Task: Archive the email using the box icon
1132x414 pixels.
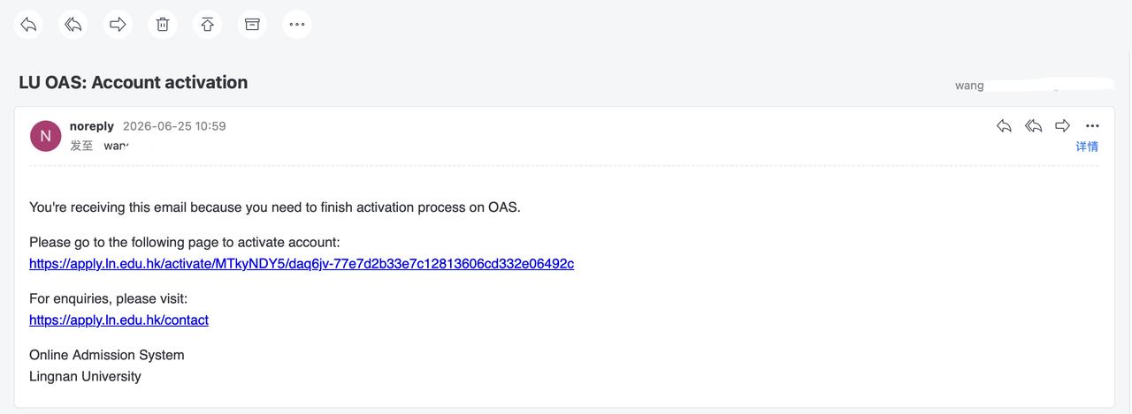Action: click(252, 24)
